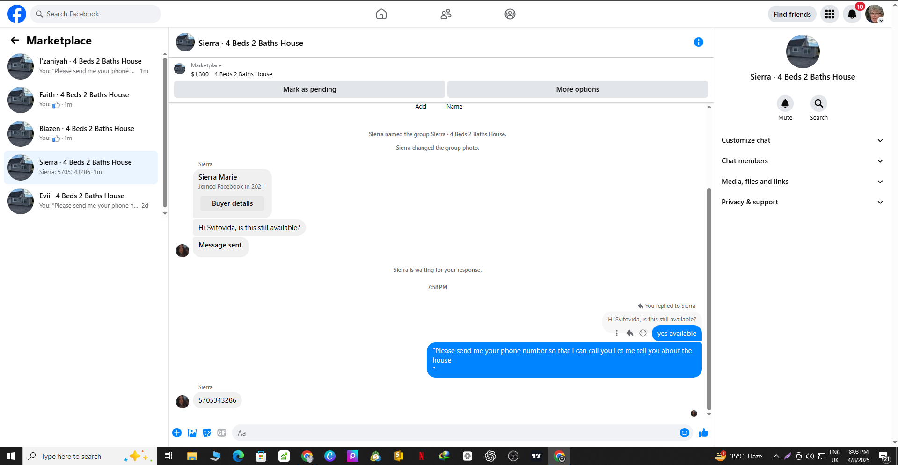The width and height of the screenshot is (898, 465).
Task: Open the Facebook menu grid icon
Action: point(830,14)
